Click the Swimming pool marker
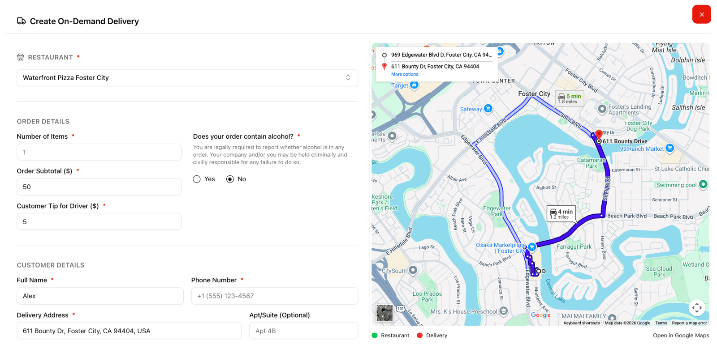The height and width of the screenshot is (344, 717). pyautogui.click(x=703, y=184)
